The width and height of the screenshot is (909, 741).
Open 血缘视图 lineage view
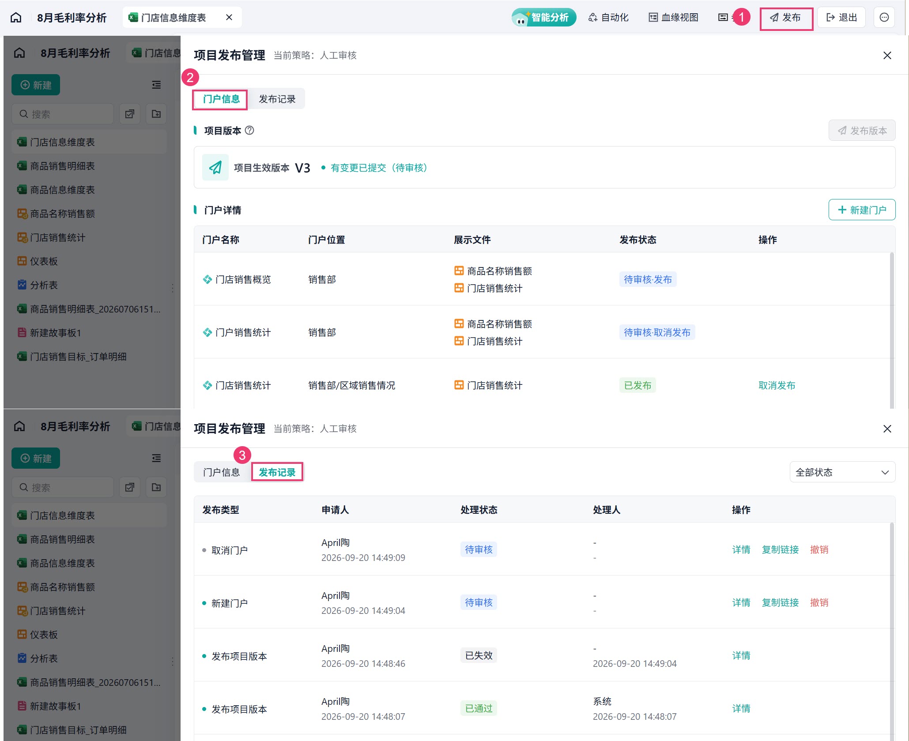point(673,17)
